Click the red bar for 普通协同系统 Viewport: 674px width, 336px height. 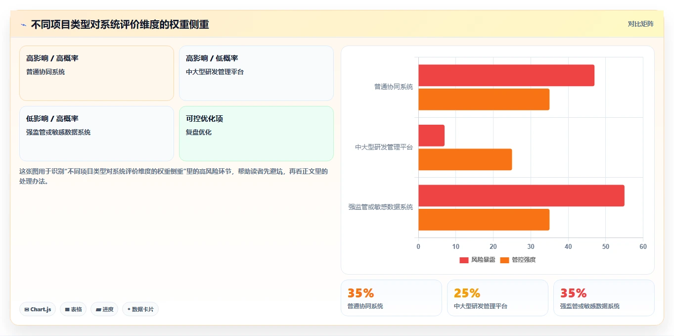(x=506, y=75)
